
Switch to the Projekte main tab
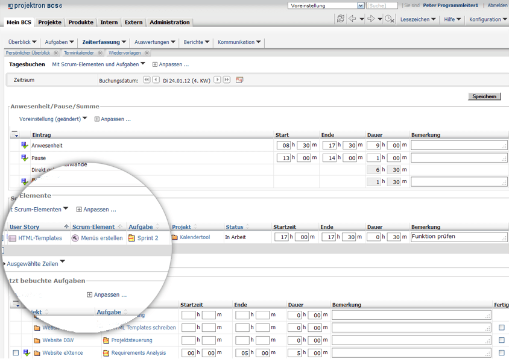click(x=49, y=22)
